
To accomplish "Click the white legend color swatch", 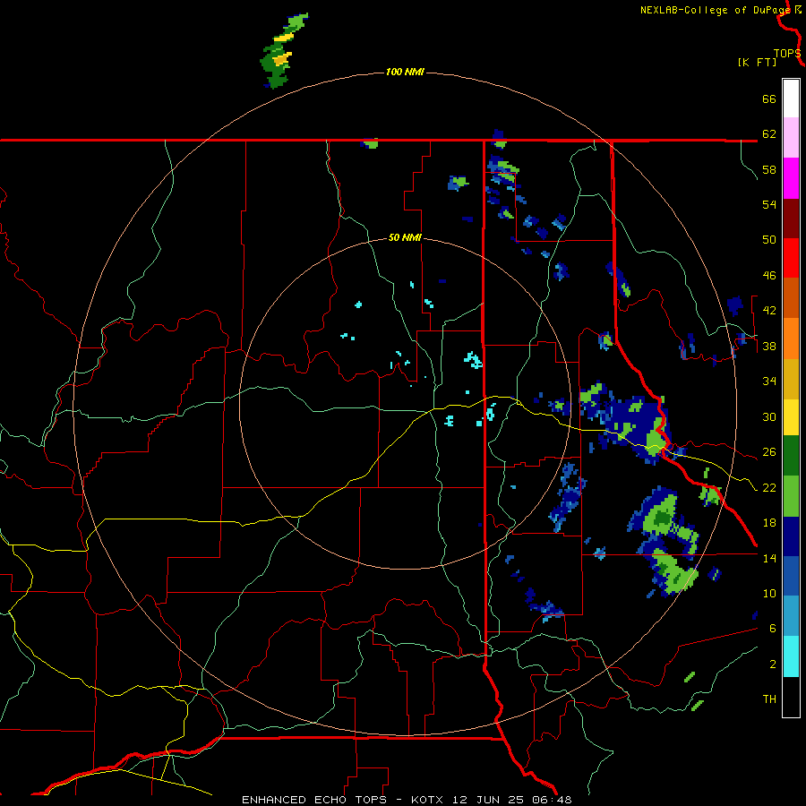I will coord(791,99).
